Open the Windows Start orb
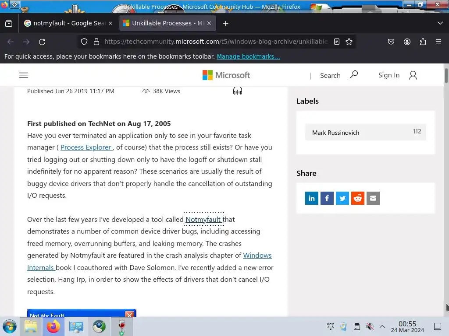Screen dimensions: 449x336 point(10,326)
